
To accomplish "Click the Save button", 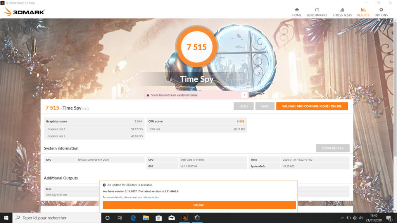I will click(264, 106).
